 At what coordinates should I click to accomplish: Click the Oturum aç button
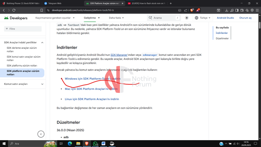tap(245, 18)
